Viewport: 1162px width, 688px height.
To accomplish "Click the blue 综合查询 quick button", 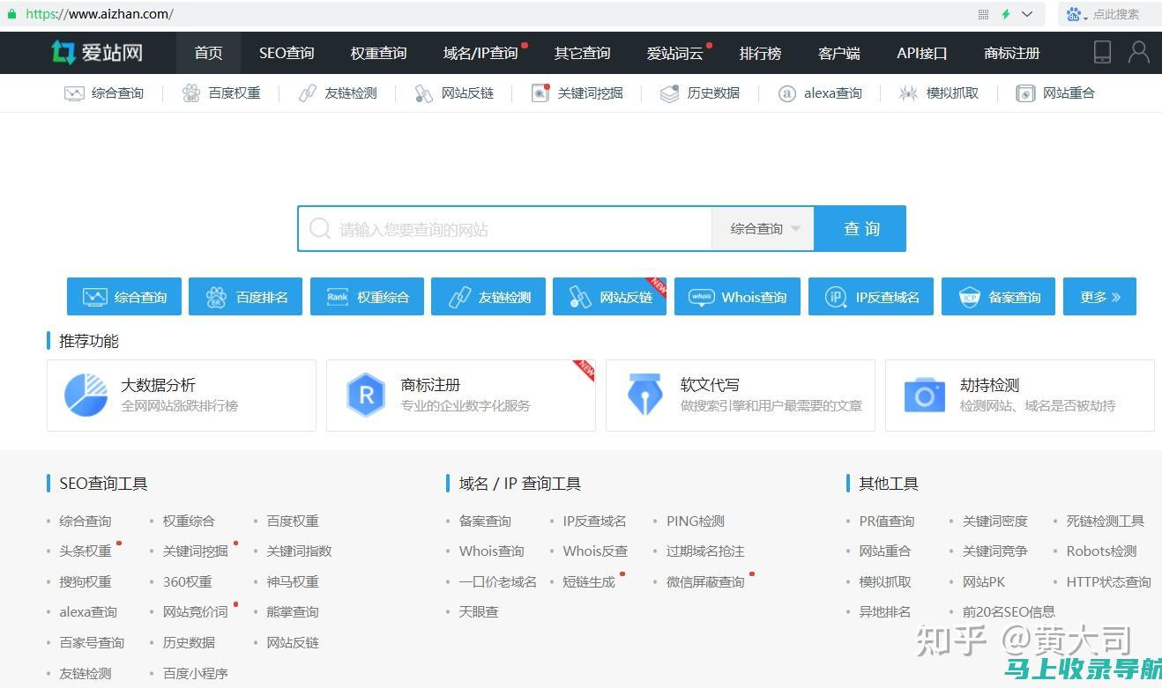I will pos(124,297).
